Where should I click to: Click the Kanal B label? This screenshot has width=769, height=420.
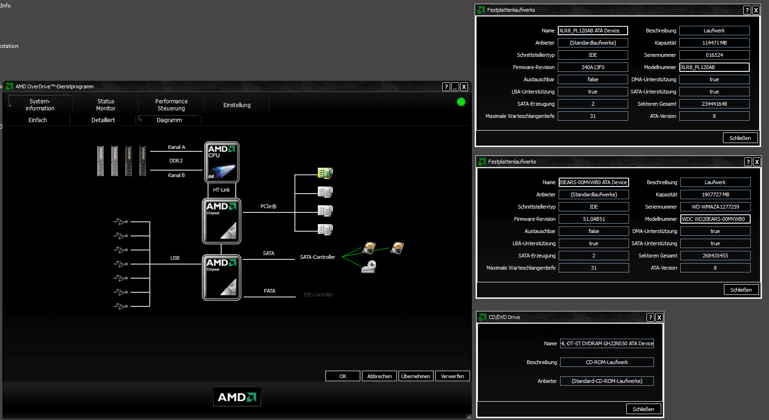click(177, 175)
